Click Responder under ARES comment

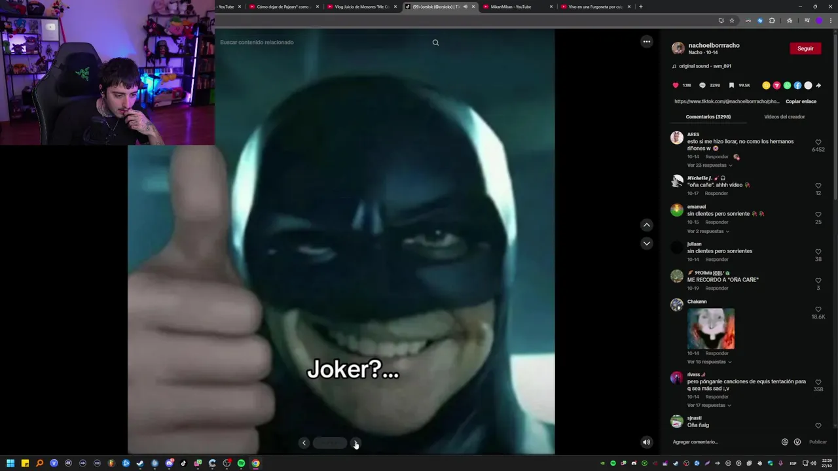pos(717,157)
